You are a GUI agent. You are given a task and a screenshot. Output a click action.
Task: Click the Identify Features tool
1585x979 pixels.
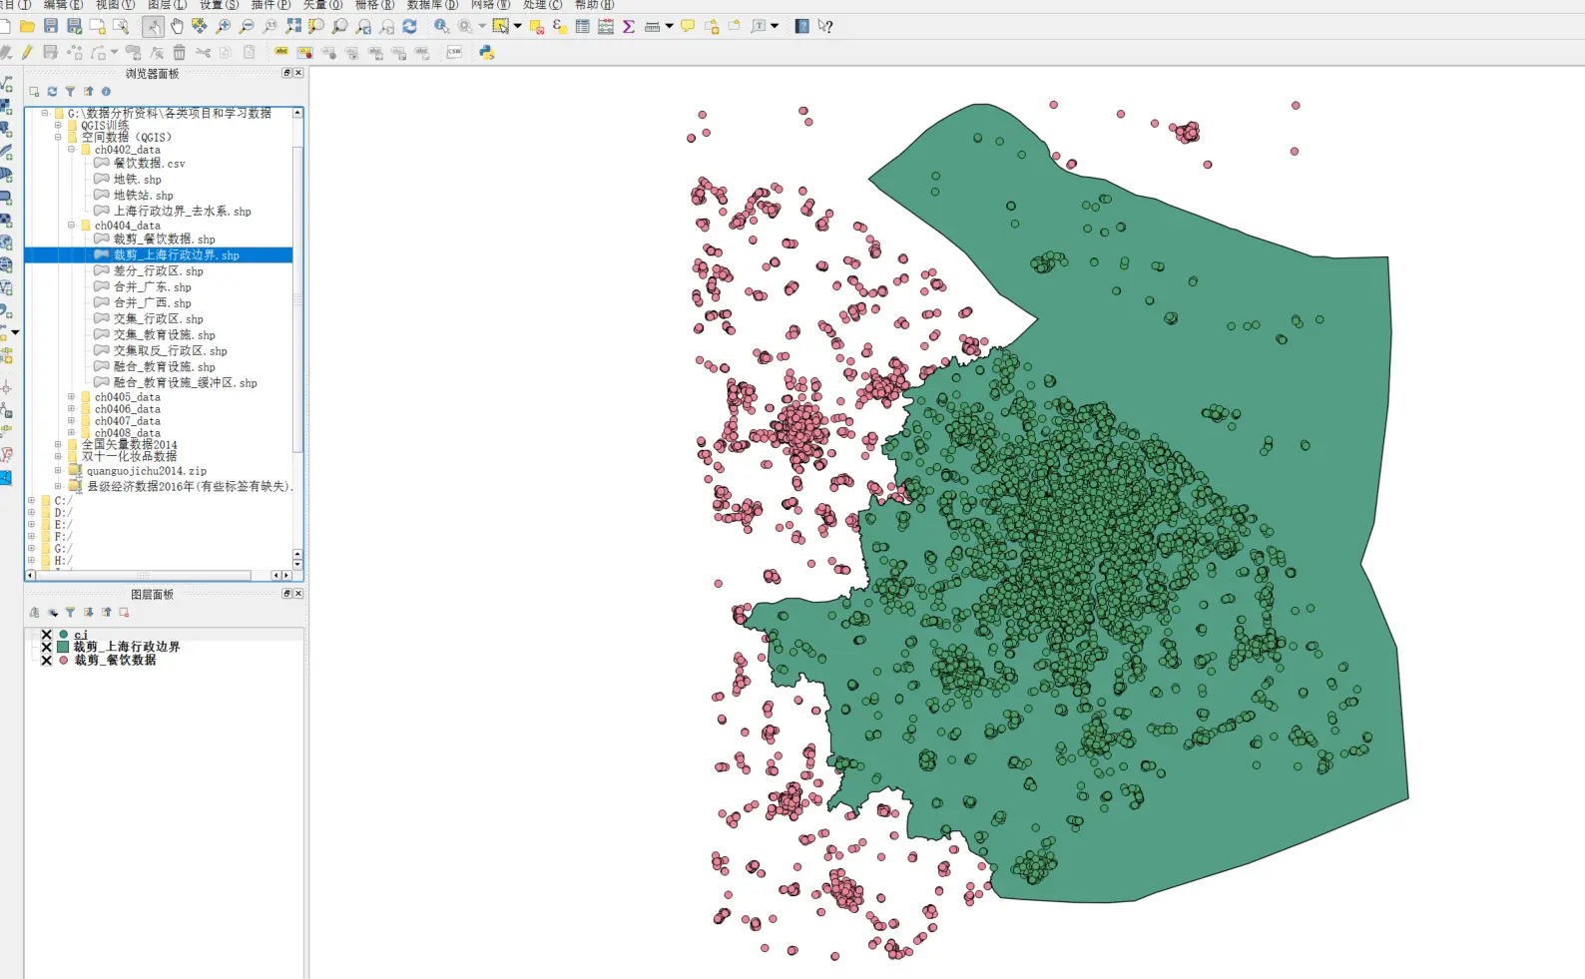[440, 27]
